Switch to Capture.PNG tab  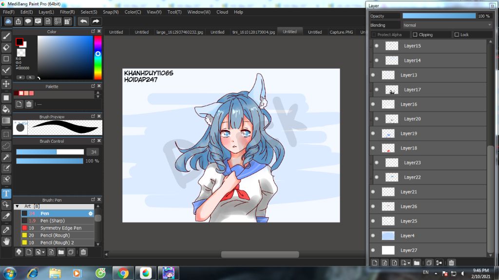(x=341, y=32)
